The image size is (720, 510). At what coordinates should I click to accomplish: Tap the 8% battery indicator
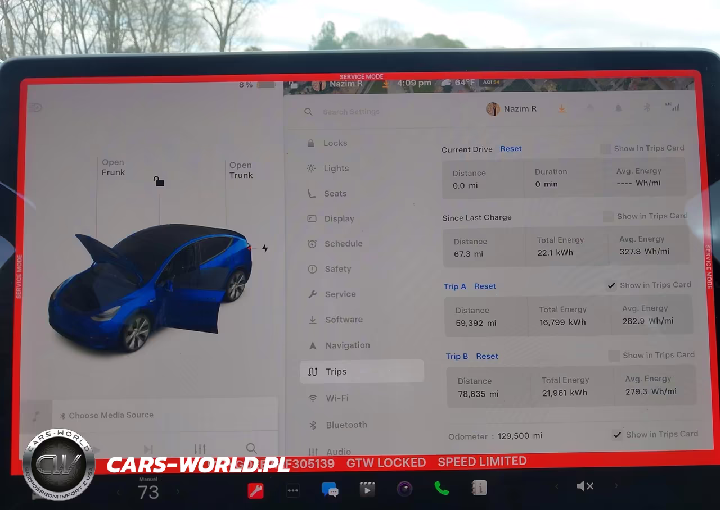tap(256, 85)
